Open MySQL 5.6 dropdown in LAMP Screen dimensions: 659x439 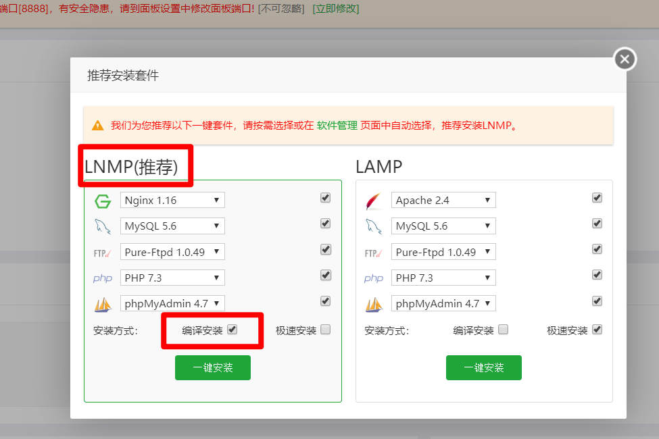click(x=443, y=226)
